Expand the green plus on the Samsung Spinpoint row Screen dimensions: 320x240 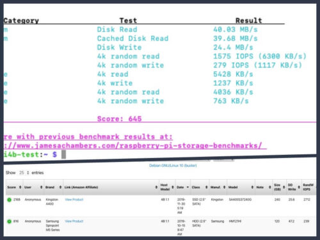click(9, 221)
